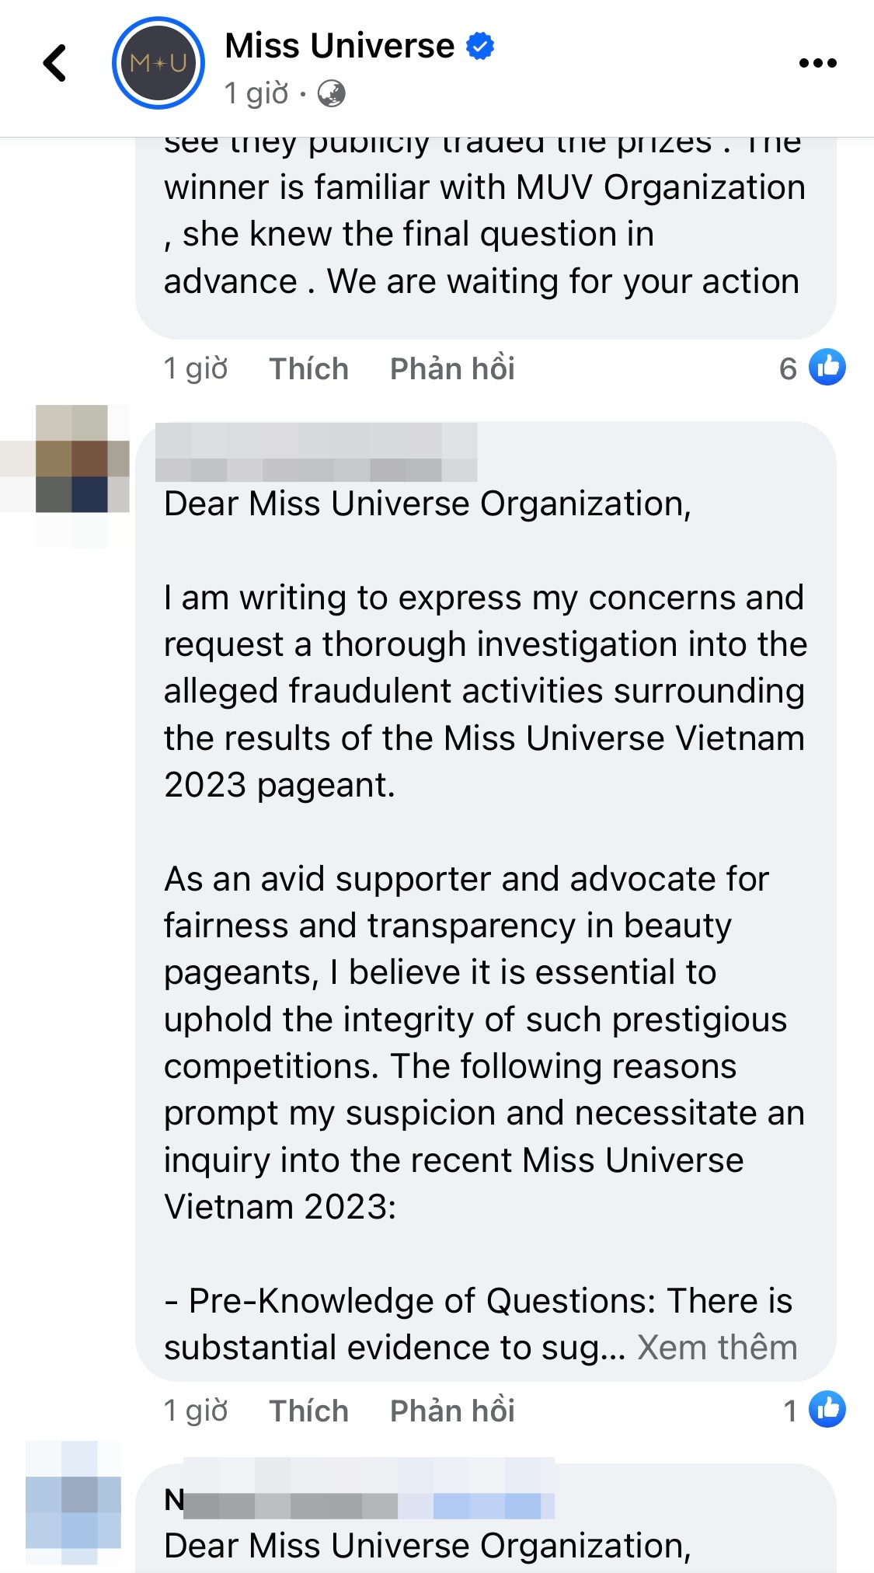Viewport: 874px width, 1573px height.
Task: Toggle Thích on the second comment
Action: click(308, 1411)
